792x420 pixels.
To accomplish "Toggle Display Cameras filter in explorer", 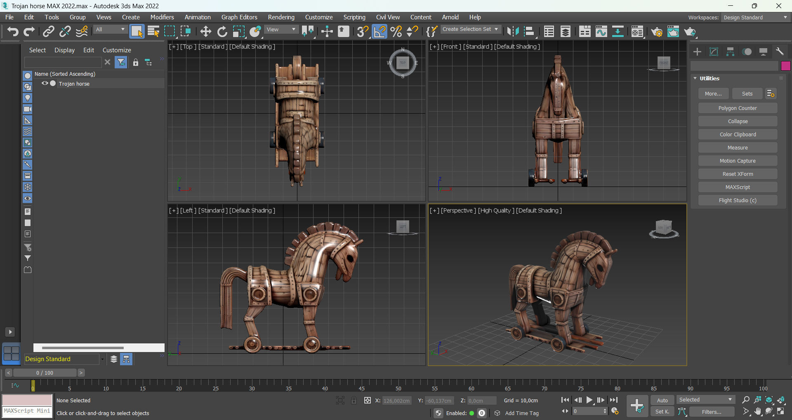I will tap(28, 109).
